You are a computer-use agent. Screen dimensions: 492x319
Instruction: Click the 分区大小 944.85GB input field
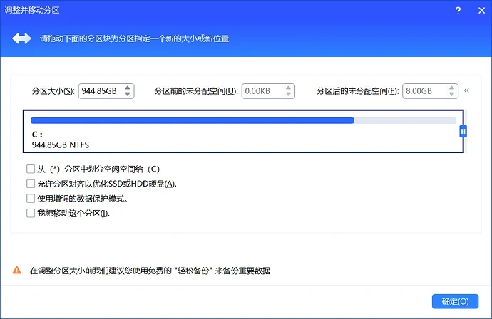99,91
